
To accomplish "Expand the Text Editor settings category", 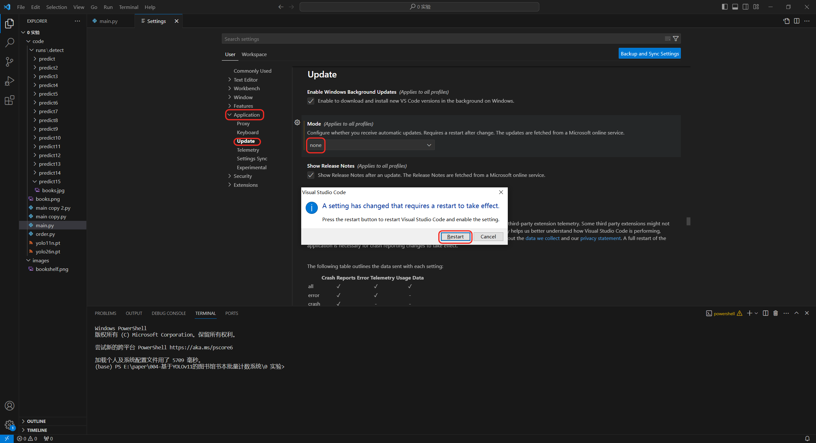I will tap(245, 80).
